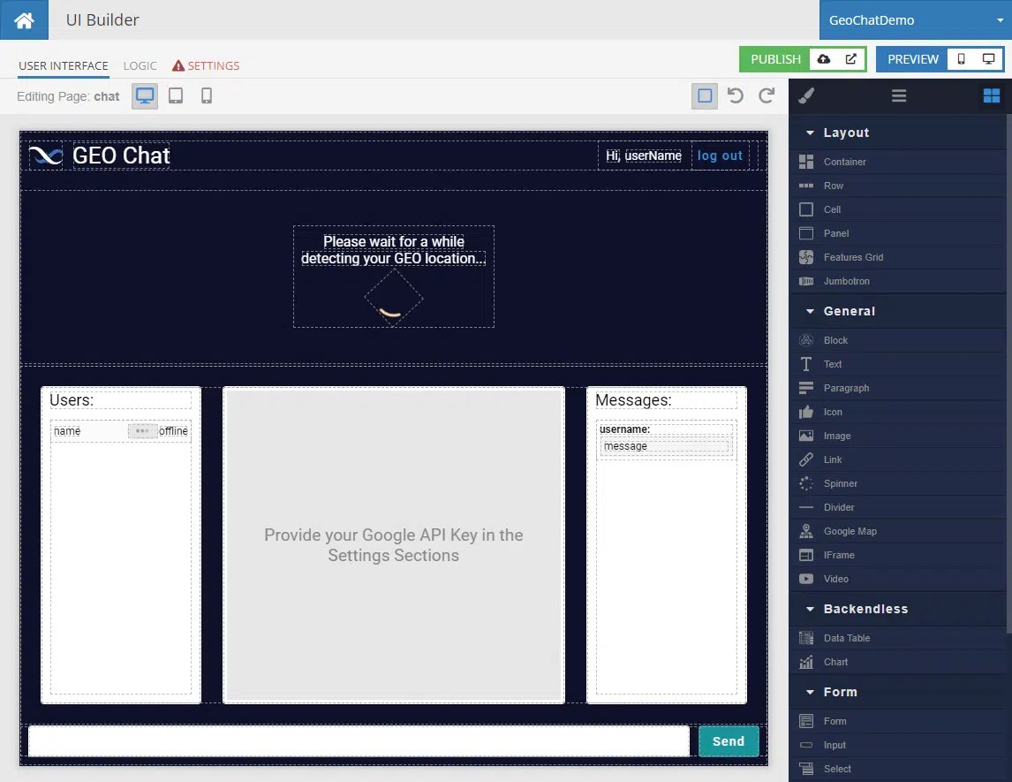Open preview on mobile via phone icon
Screen dimensions: 1012x782
click(x=962, y=59)
